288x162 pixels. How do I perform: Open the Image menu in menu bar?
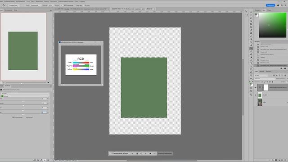click(20, 1)
